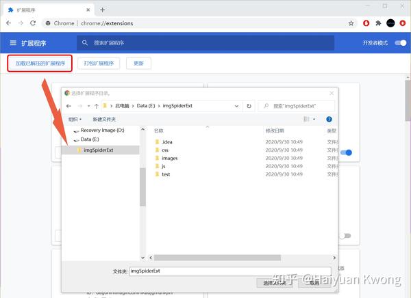The image size is (411, 298).
Task: Toggle the 开发者模式 developer mode switch
Action: tap(401, 43)
